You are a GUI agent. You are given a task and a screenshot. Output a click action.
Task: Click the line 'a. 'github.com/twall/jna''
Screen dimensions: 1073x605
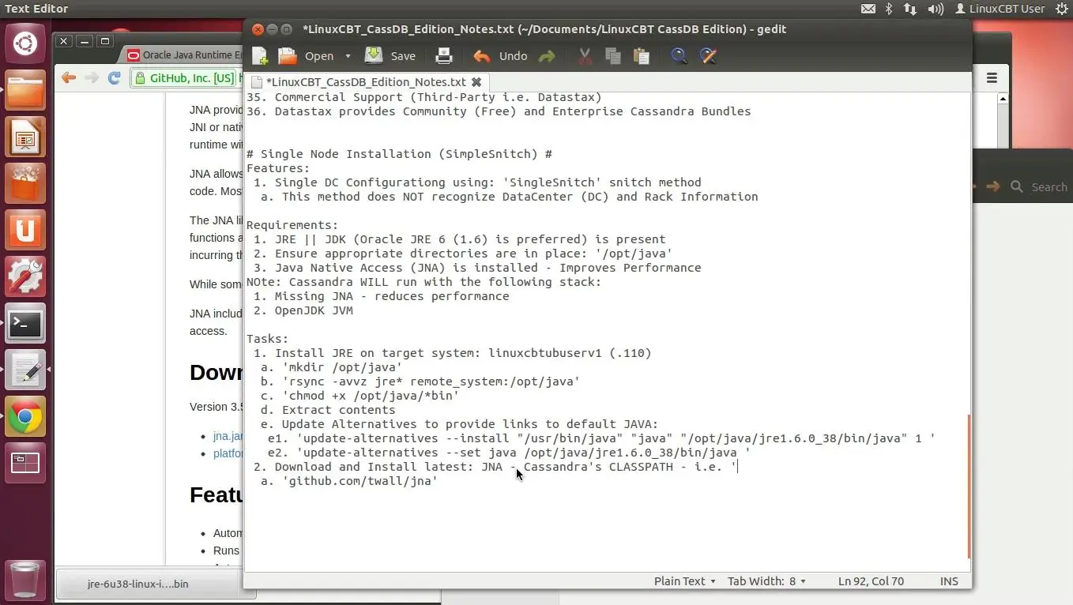(349, 481)
